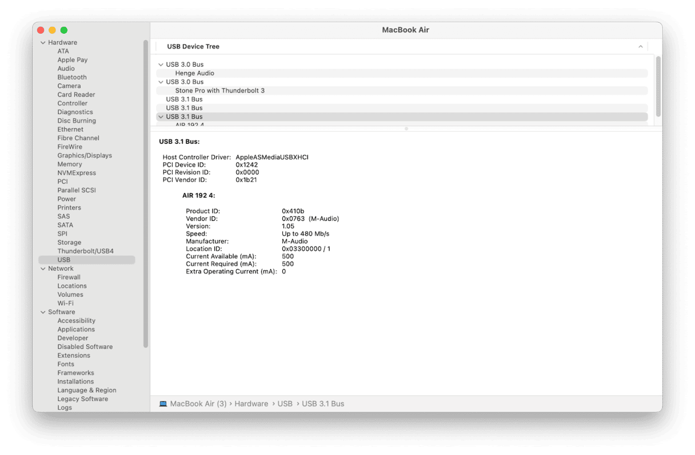Select Memory in the sidebar
The width and height of the screenshot is (695, 455).
coord(70,164)
